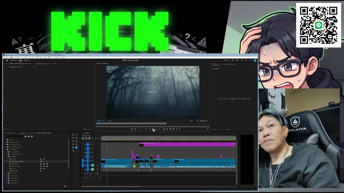Select the Hand tool

pyautogui.click(x=73, y=148)
